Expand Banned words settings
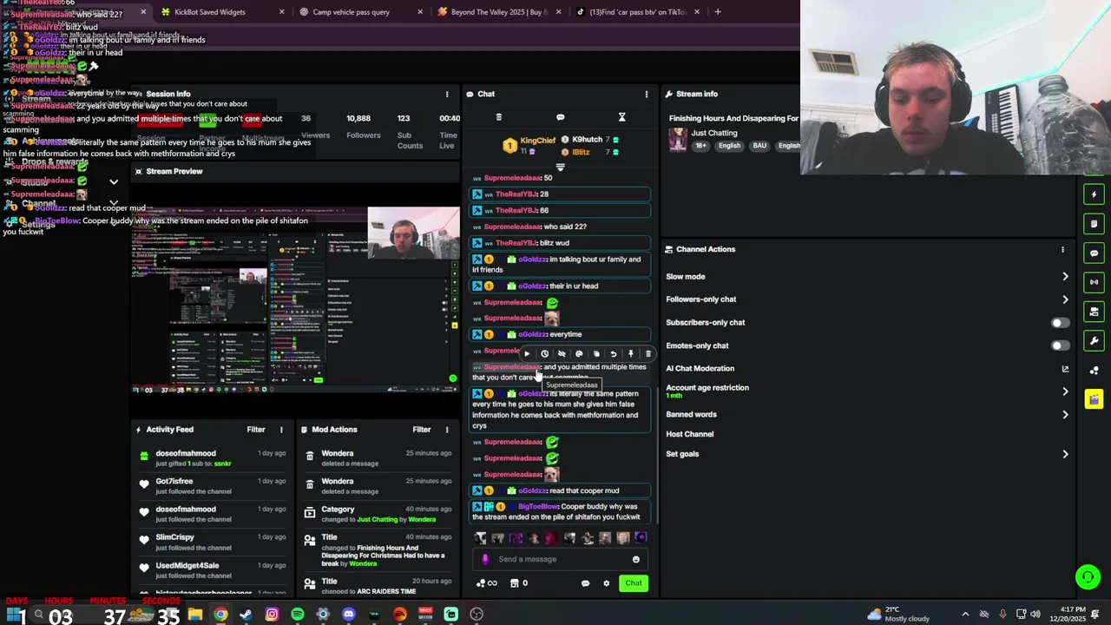The image size is (1111, 625). (x=1065, y=415)
